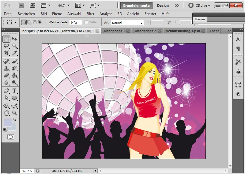245x174 pixels.
Task: Select the Lasso tool
Action: click(x=6, y=46)
